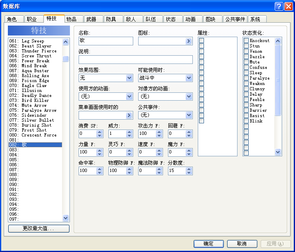Toggle the Mute state checkbox
Image resolution: width=295 pixels, height=252 pixels.
pos(246,62)
